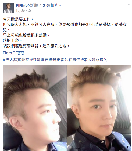Open hashtag #只是還要擔起更多外在責任
Viewport: 132px width, 151px height.
click(x=55, y=60)
